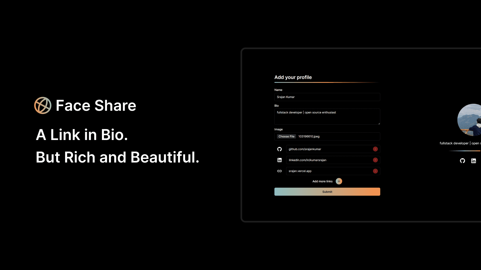This screenshot has height=270, width=481.
Task: Click the Face Share logo icon
Action: click(x=42, y=105)
